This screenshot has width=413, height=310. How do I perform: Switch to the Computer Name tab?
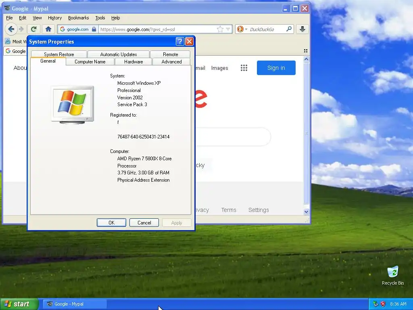[90, 62]
